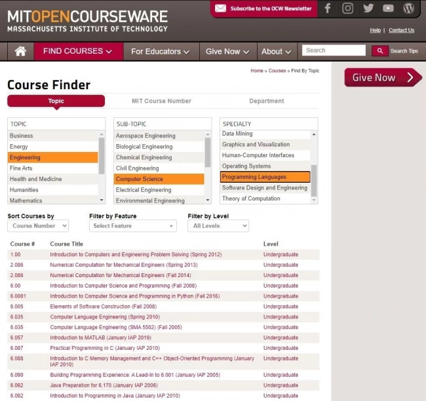Switch to the Department tab
The image size is (426, 401).
pyautogui.click(x=267, y=101)
